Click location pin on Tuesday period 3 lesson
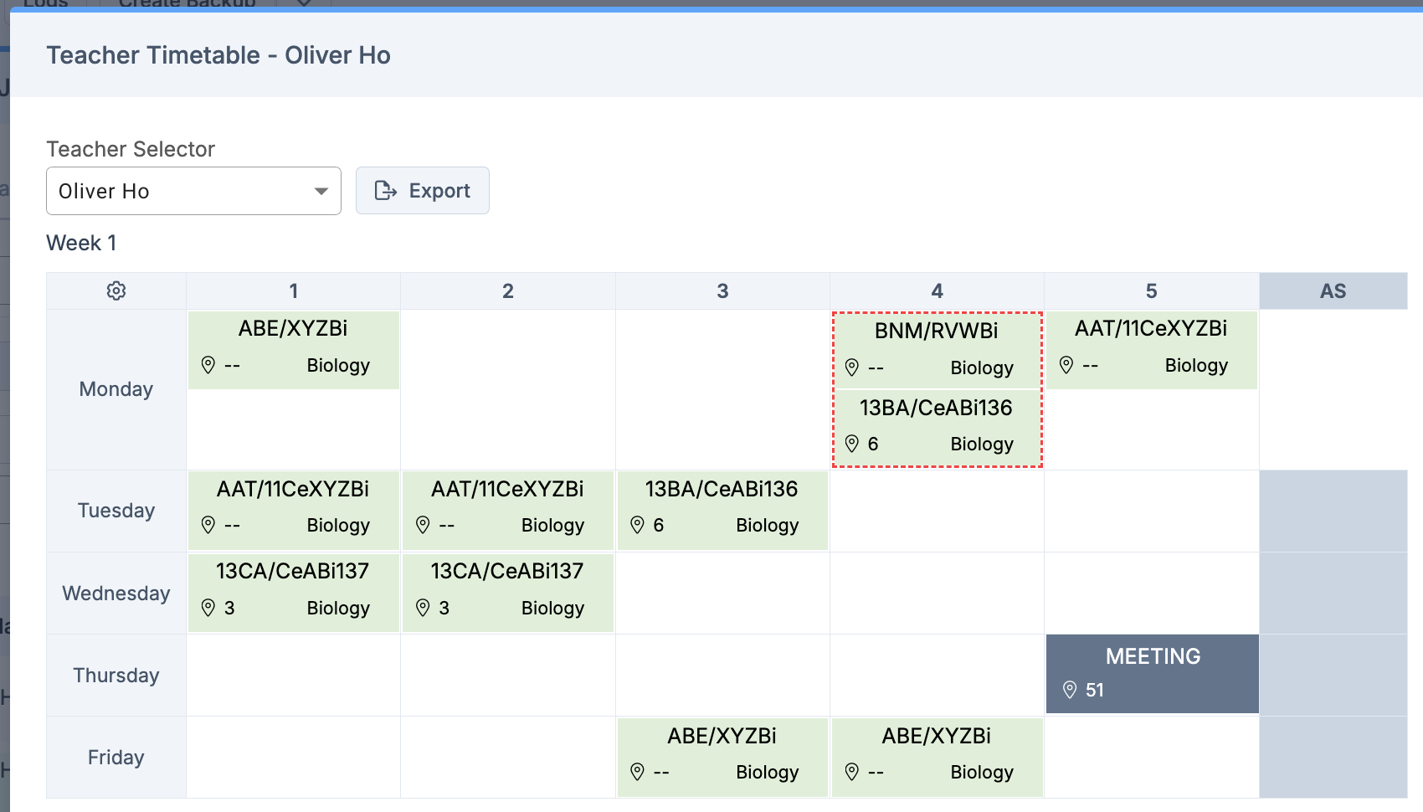Viewport: 1423px width, 812px height. 637,525
